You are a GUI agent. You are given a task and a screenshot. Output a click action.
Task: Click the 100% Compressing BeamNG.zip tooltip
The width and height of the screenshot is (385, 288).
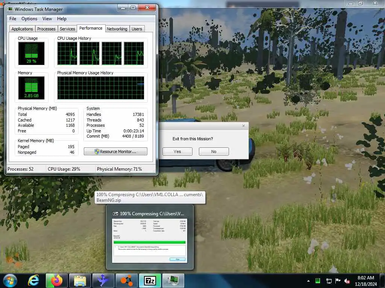tap(150, 197)
